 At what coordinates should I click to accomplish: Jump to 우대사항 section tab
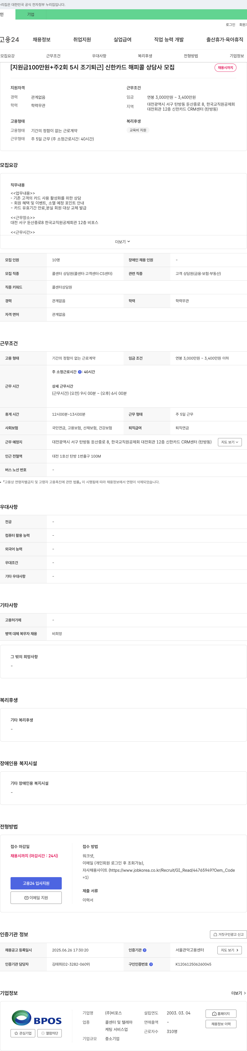pyautogui.click(x=99, y=56)
